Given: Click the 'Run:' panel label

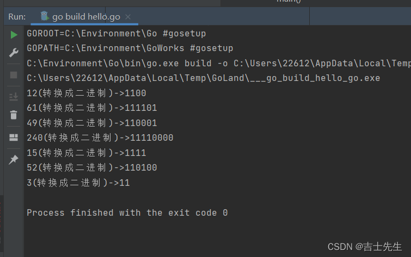Looking at the screenshot, I should [17, 17].
